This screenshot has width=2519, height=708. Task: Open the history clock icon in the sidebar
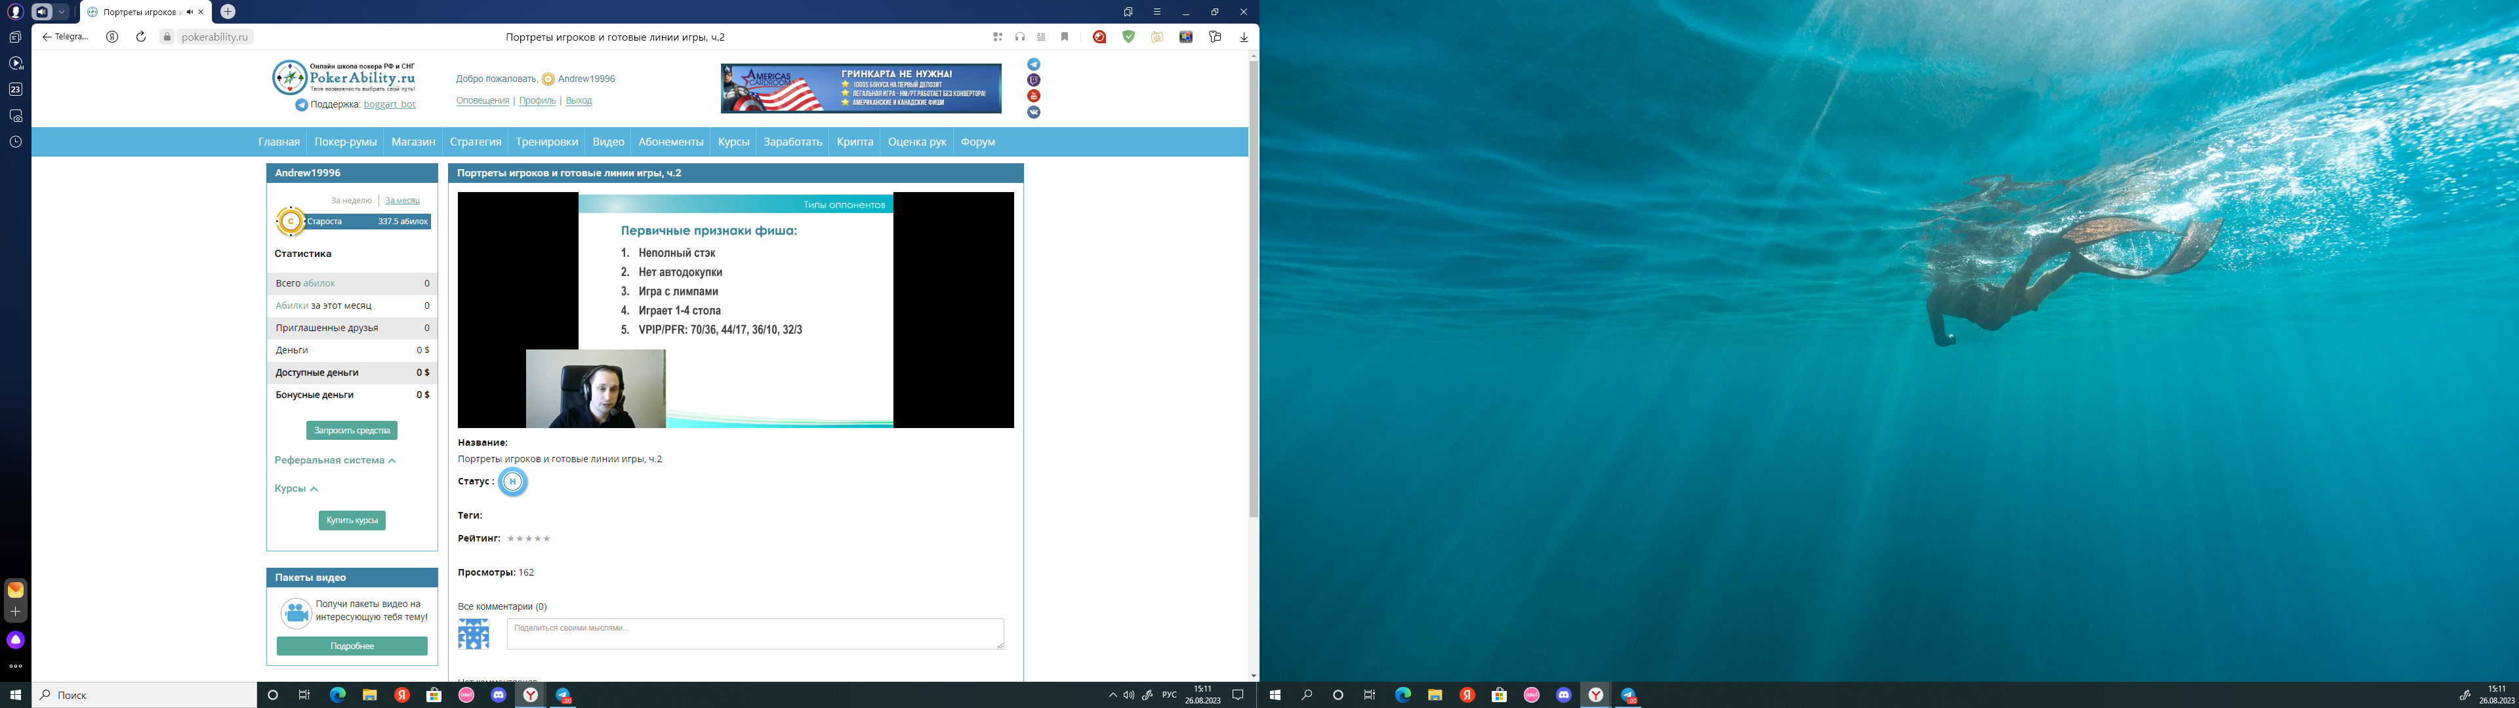(14, 142)
